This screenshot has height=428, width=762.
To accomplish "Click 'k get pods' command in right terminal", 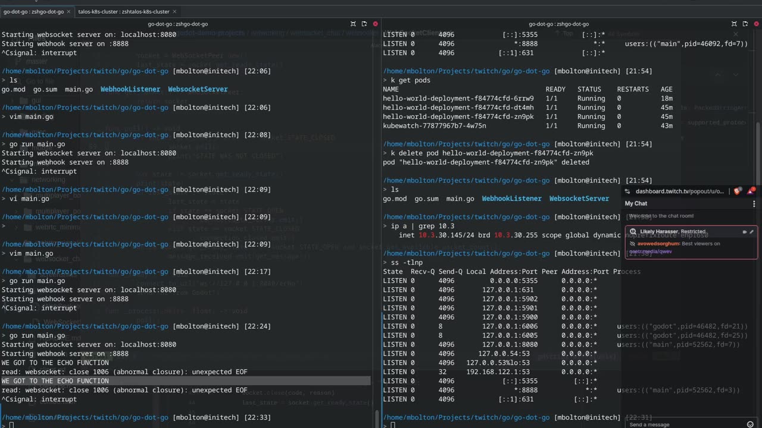I will [x=410, y=80].
